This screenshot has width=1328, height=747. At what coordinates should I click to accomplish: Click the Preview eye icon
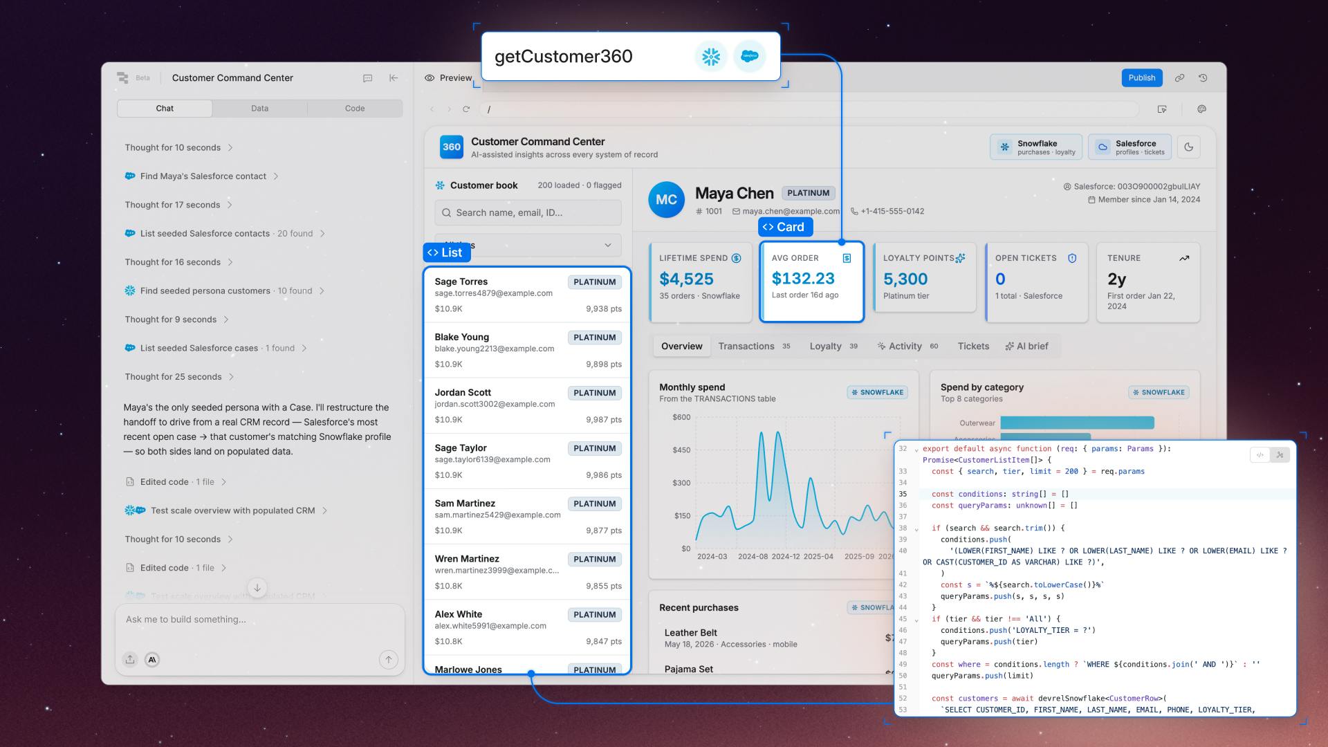(430, 78)
